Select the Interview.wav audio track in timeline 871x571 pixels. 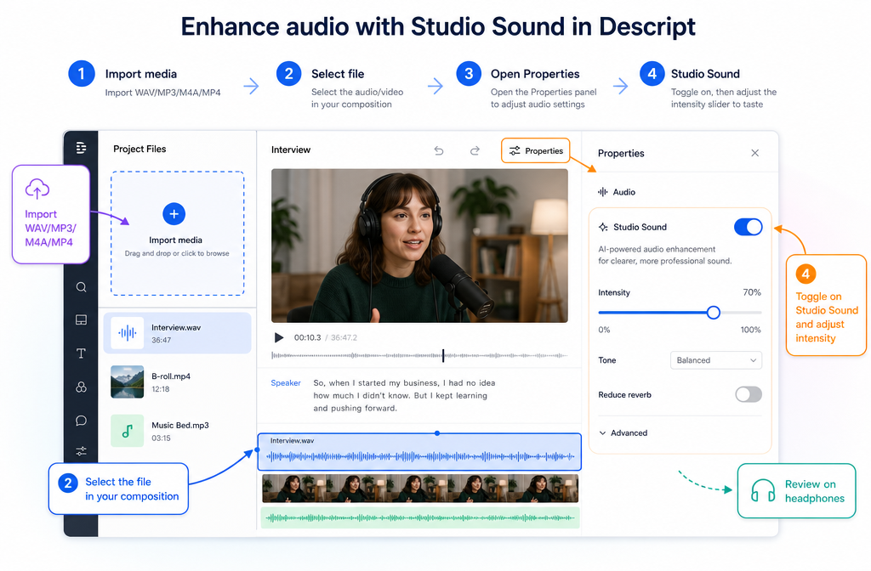(419, 452)
